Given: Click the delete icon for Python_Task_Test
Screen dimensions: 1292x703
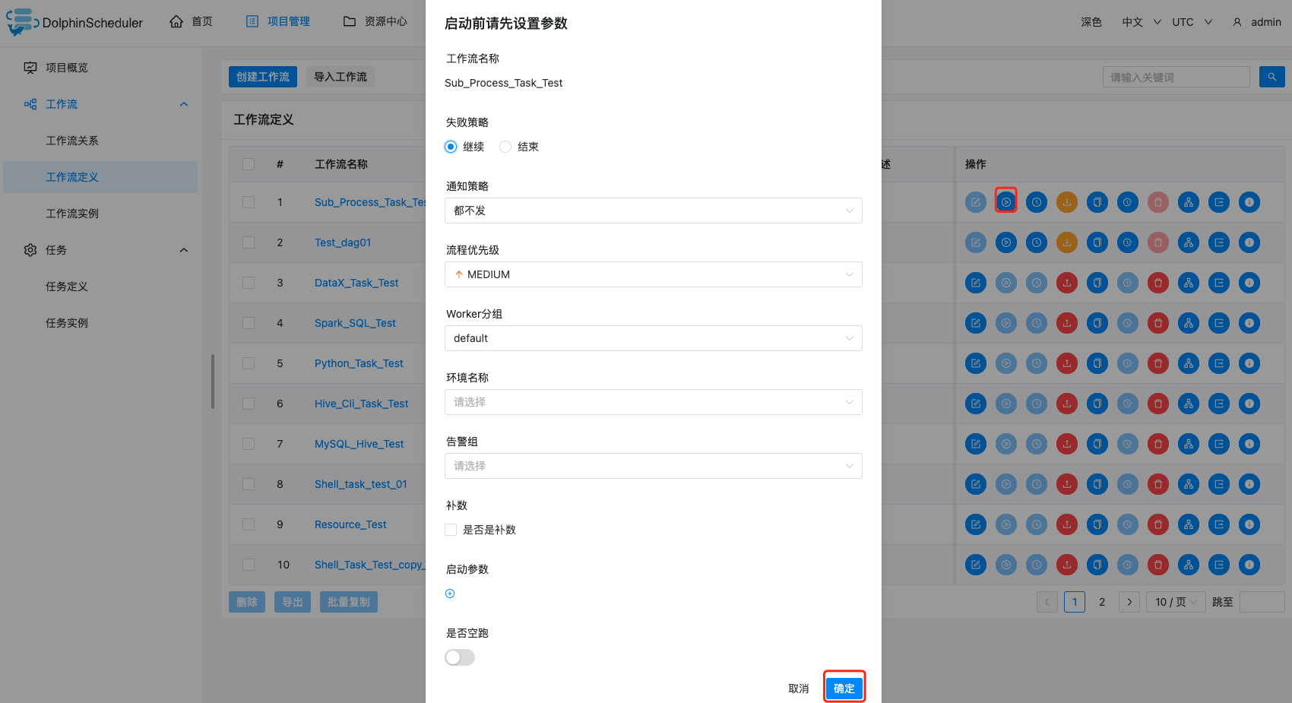Looking at the screenshot, I should coord(1158,363).
